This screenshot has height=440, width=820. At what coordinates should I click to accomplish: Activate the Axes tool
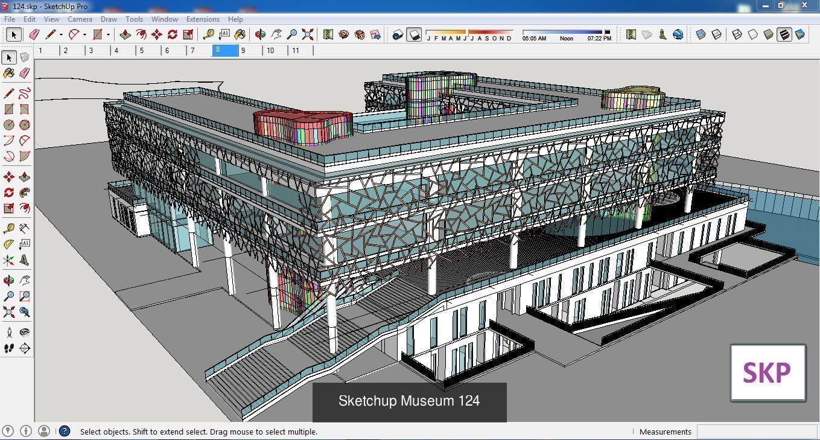pyautogui.click(x=9, y=260)
